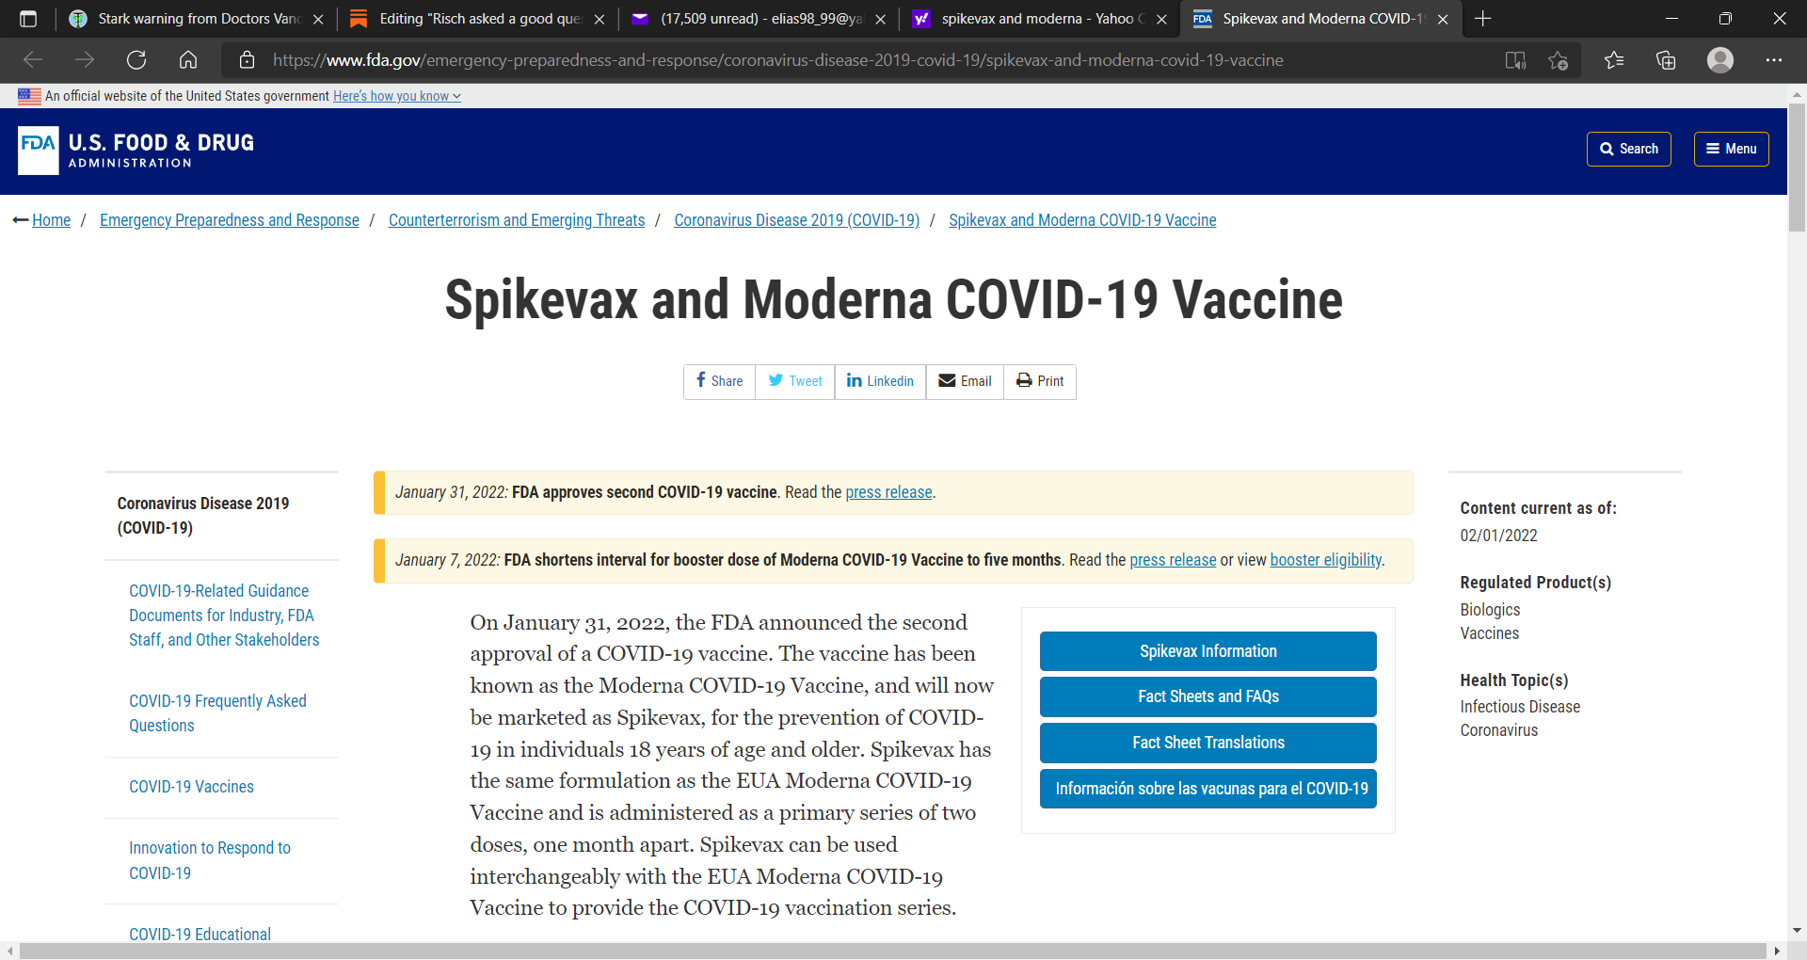The height and width of the screenshot is (960, 1807).
Task: Switch to Stark warning from Doctors tab
Action: click(x=198, y=19)
